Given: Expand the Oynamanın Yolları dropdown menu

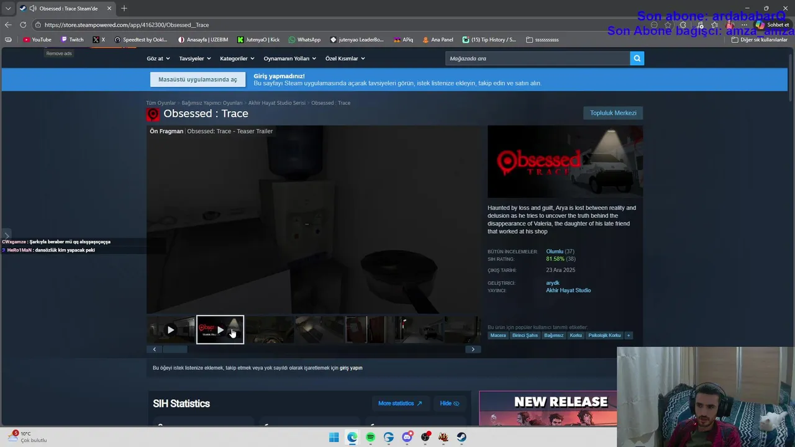Looking at the screenshot, I should [x=289, y=58].
